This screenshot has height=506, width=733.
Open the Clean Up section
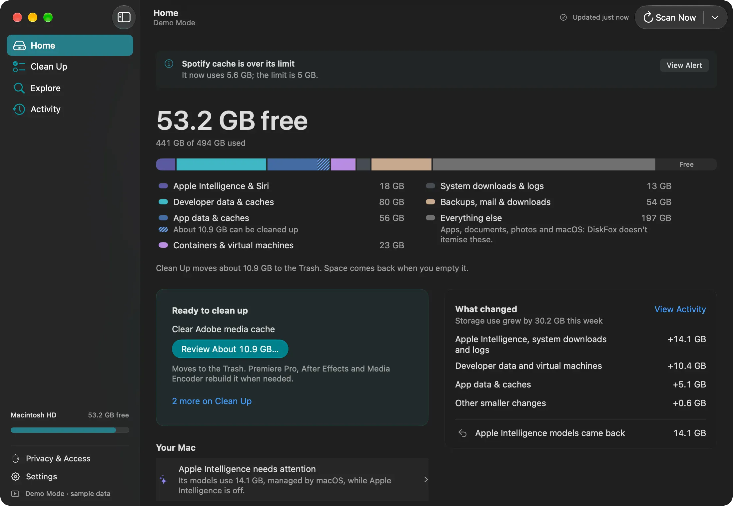click(x=70, y=67)
